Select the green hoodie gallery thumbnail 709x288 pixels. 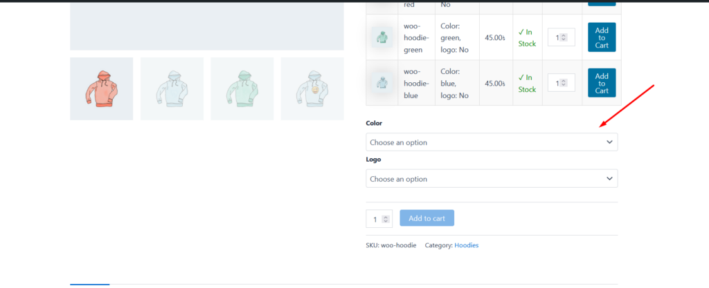[x=242, y=88]
